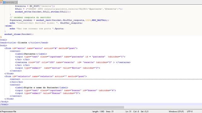Click the <form id="relatorio" line
This screenshot has width=202, height=113.
click(x=45, y=76)
